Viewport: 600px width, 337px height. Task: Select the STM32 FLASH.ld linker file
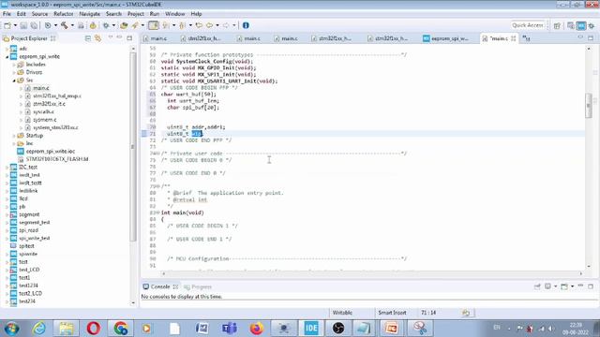tap(57, 159)
